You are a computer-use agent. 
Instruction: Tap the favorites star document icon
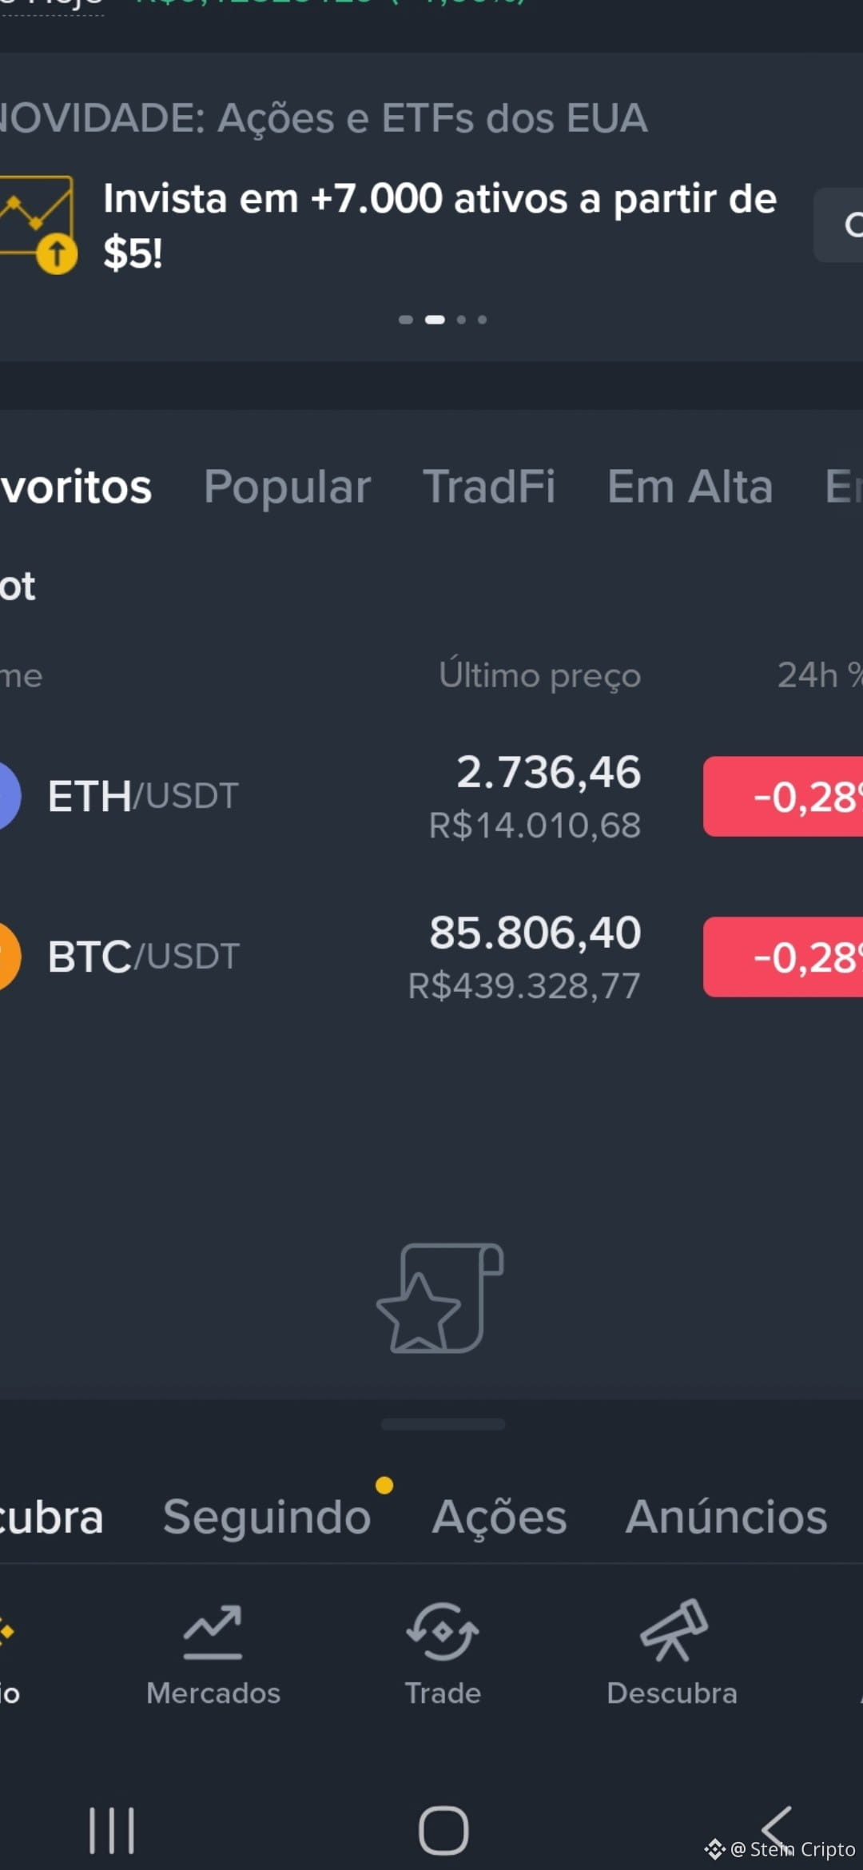439,1298
